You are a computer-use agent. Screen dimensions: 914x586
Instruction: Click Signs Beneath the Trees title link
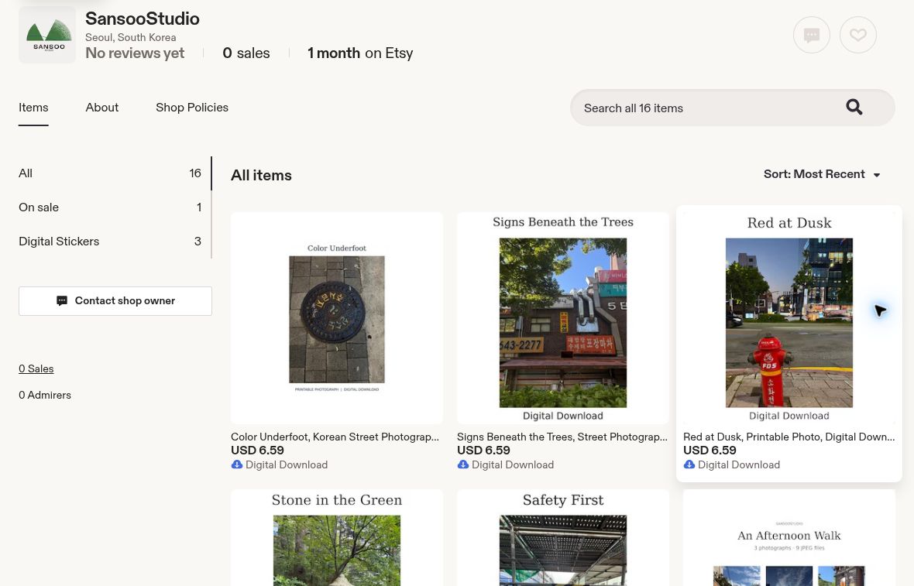[x=562, y=437]
